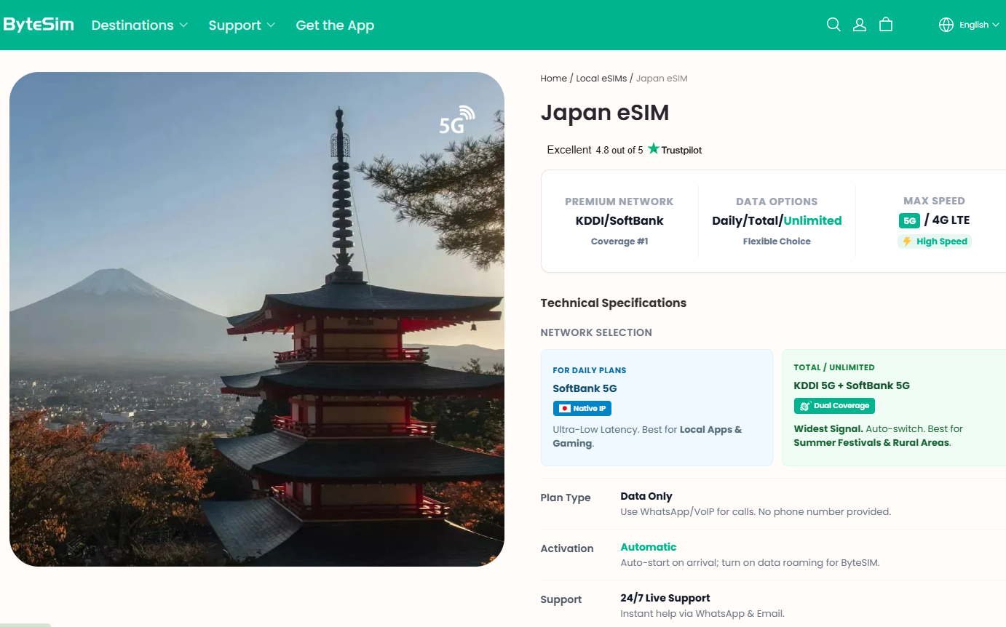Click the Flexible Choice text
This screenshot has width=1006, height=627.
[x=777, y=241]
